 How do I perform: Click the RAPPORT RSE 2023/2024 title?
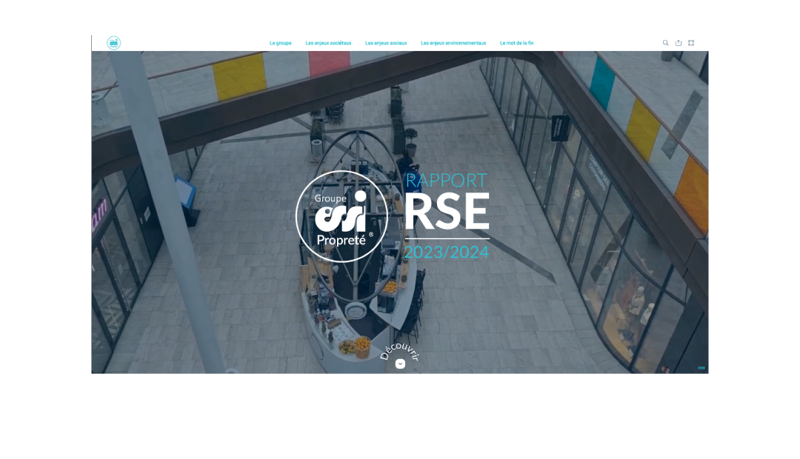point(445,213)
